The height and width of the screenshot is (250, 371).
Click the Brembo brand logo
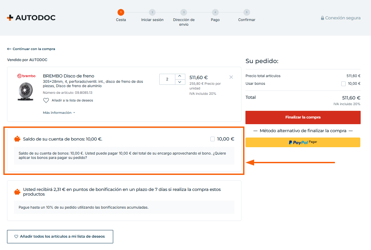[x=26, y=76]
